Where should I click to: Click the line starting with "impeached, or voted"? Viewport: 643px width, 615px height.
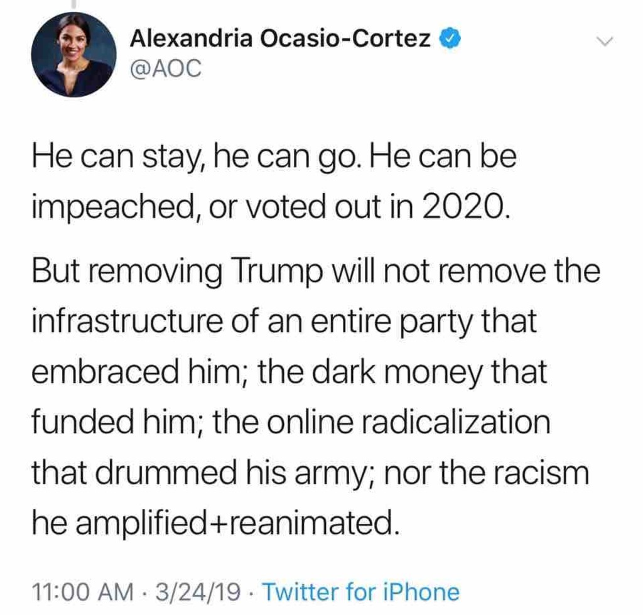pos(268,207)
